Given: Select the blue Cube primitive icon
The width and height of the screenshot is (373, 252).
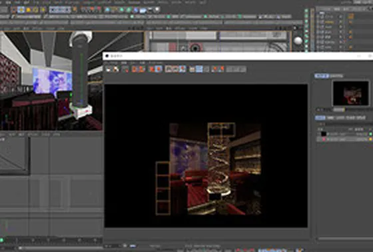Looking at the screenshot, I should [107, 10].
